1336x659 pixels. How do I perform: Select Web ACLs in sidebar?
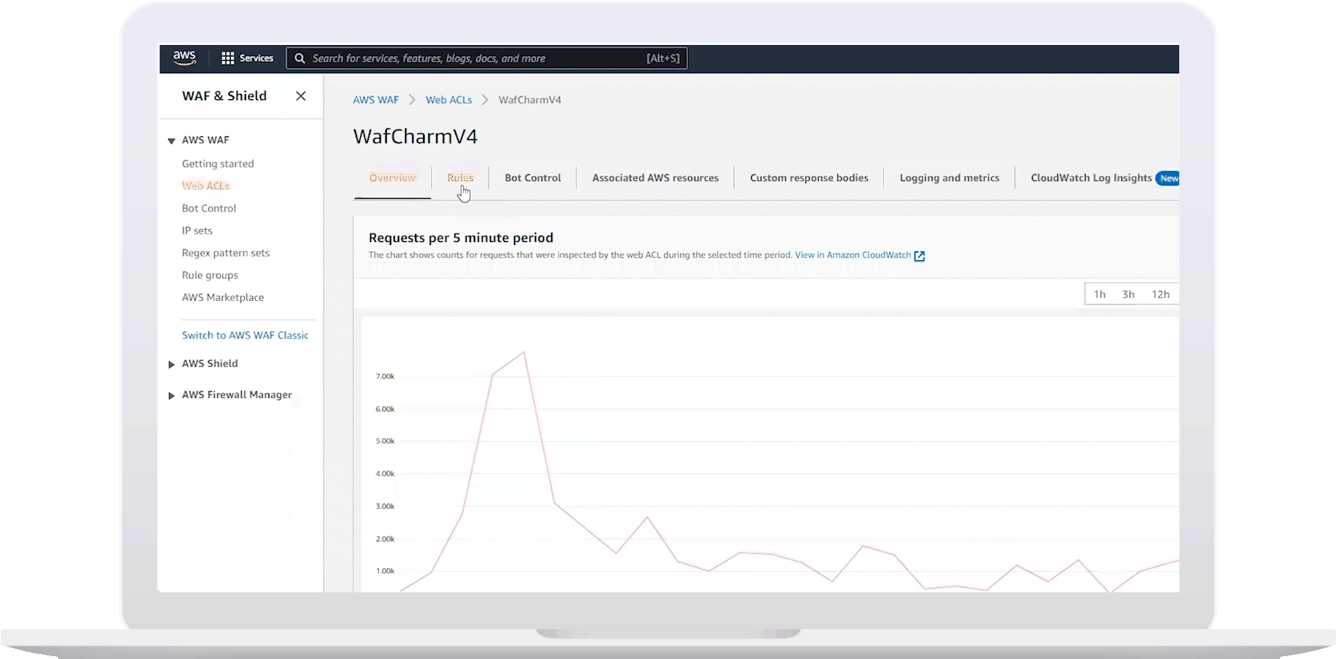click(x=205, y=186)
